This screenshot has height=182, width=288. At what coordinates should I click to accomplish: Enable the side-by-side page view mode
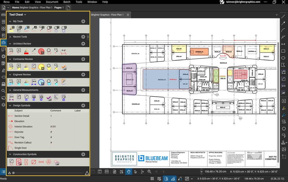pos(99,172)
